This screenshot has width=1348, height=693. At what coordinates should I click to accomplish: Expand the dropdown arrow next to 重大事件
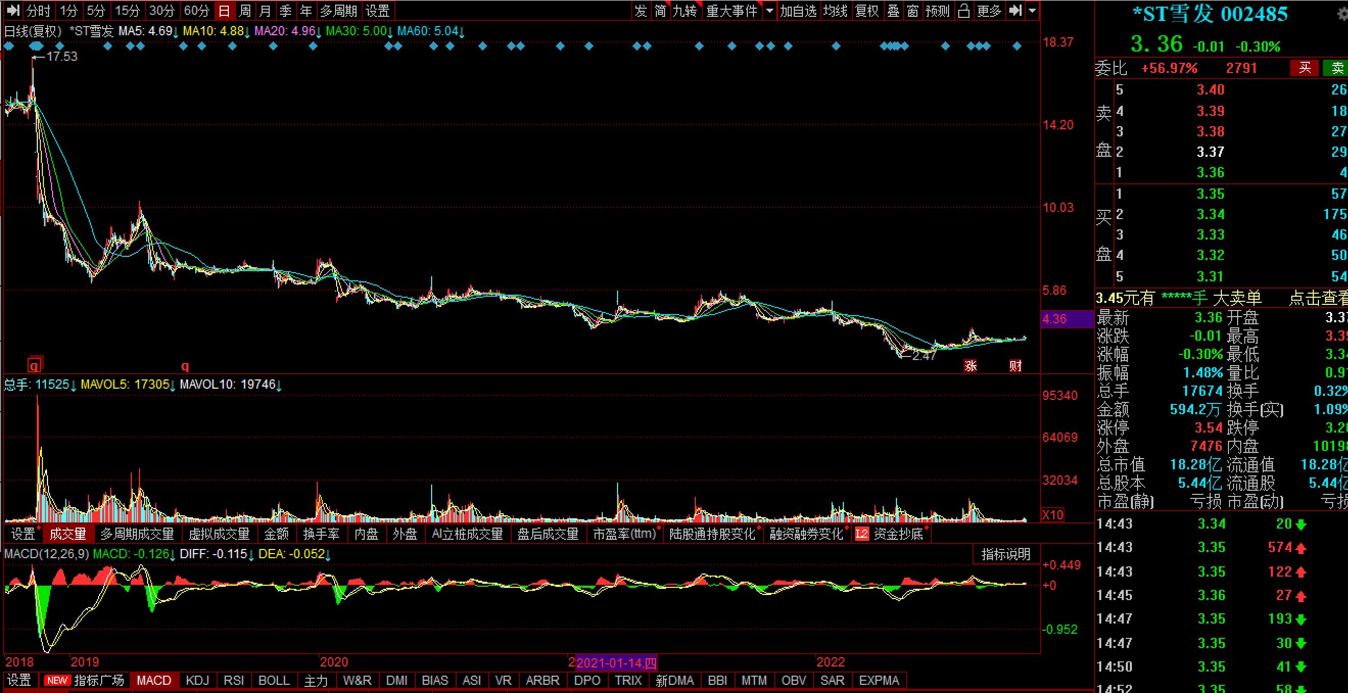pyautogui.click(x=770, y=10)
